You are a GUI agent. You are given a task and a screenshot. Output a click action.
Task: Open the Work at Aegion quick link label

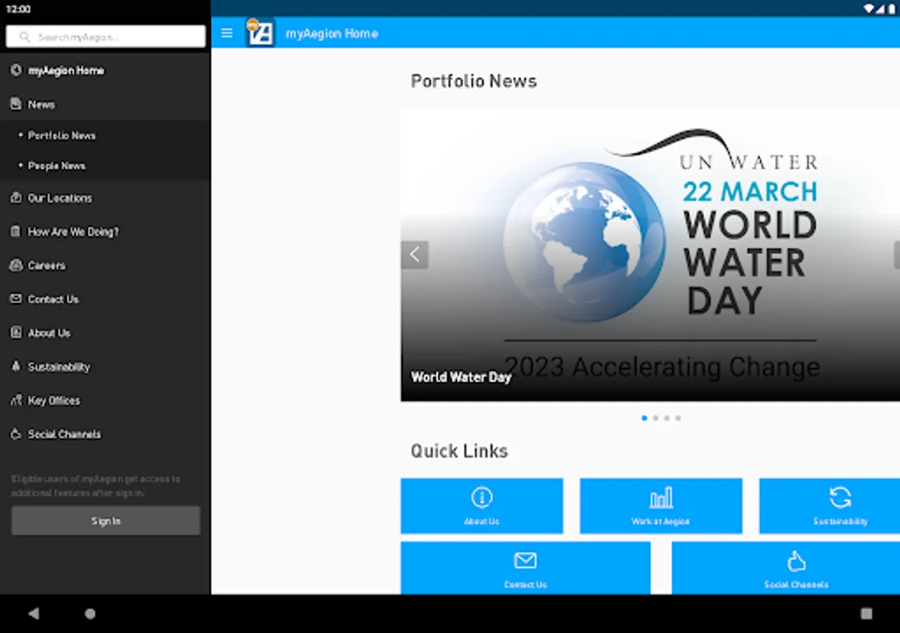click(660, 521)
